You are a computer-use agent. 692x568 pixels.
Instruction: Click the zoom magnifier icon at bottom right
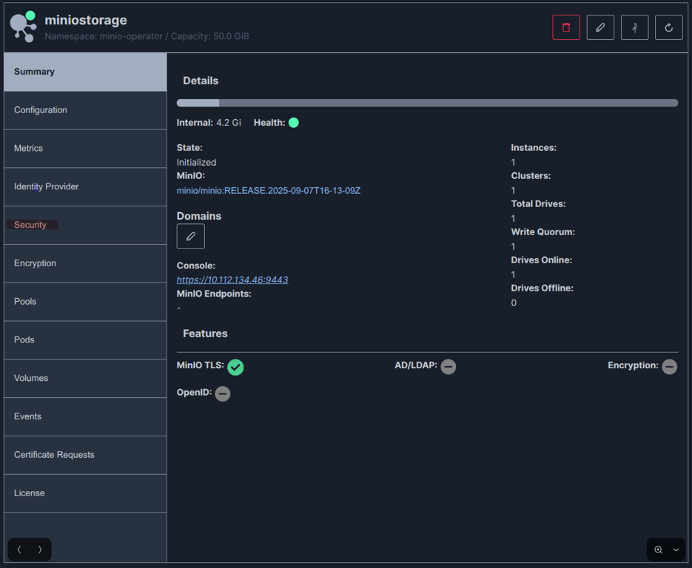coord(658,550)
